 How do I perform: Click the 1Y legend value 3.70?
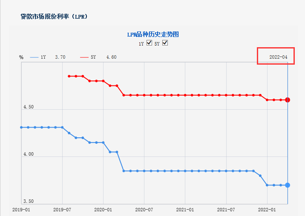coord(60,57)
